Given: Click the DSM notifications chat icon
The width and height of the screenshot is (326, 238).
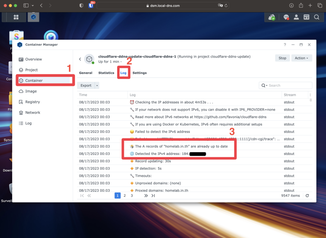Looking at the screenshot, I should [286, 17].
